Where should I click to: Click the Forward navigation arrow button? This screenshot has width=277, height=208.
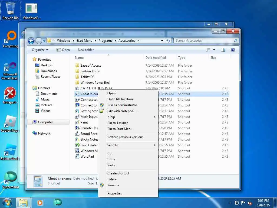(x=39, y=41)
